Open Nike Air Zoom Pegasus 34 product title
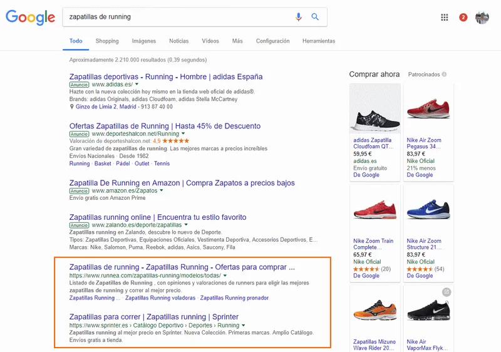 pyautogui.click(x=424, y=143)
